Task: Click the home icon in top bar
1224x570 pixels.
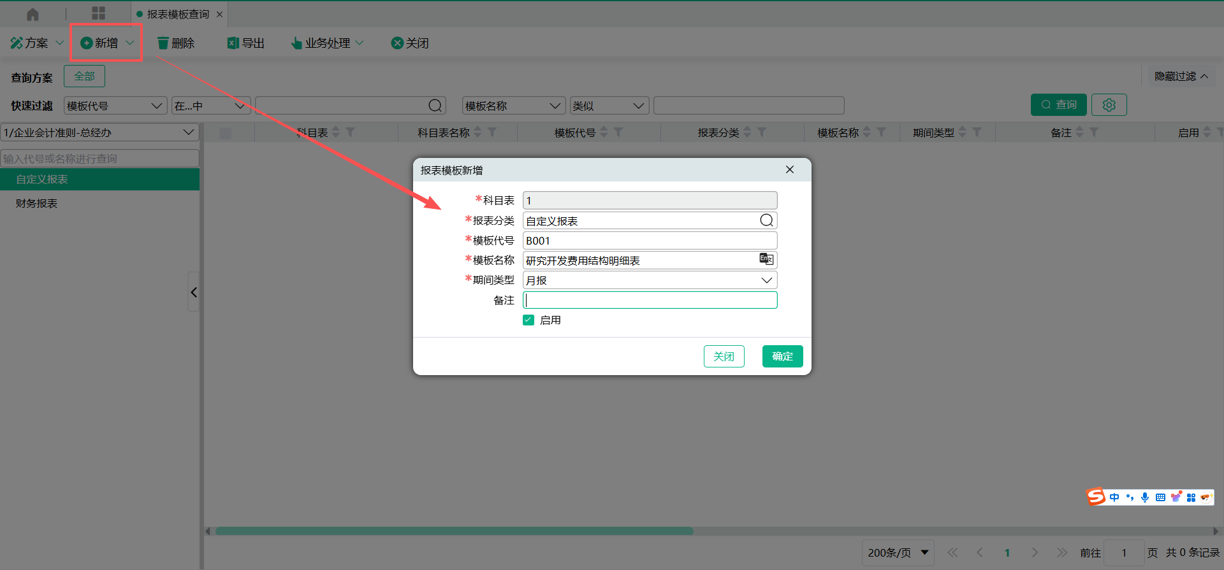Action: tap(33, 14)
